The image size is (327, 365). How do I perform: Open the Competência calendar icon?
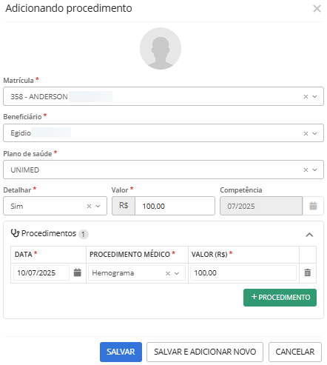point(313,206)
